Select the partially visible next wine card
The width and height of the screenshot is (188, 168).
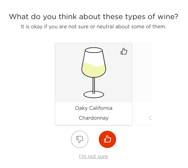(144, 84)
